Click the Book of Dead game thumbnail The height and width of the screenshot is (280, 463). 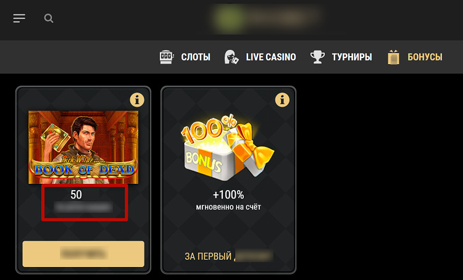(x=83, y=147)
